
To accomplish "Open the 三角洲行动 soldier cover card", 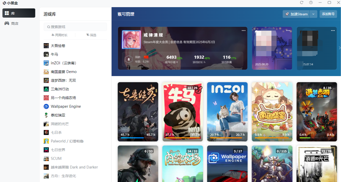I will (x=138, y=164).
